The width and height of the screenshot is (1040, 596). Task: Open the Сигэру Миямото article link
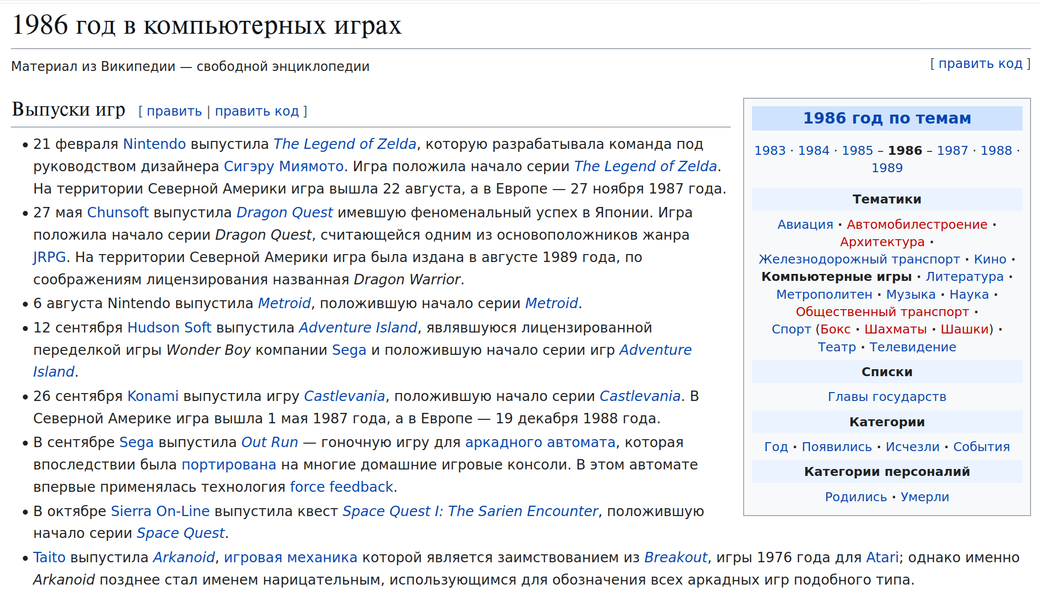click(283, 166)
